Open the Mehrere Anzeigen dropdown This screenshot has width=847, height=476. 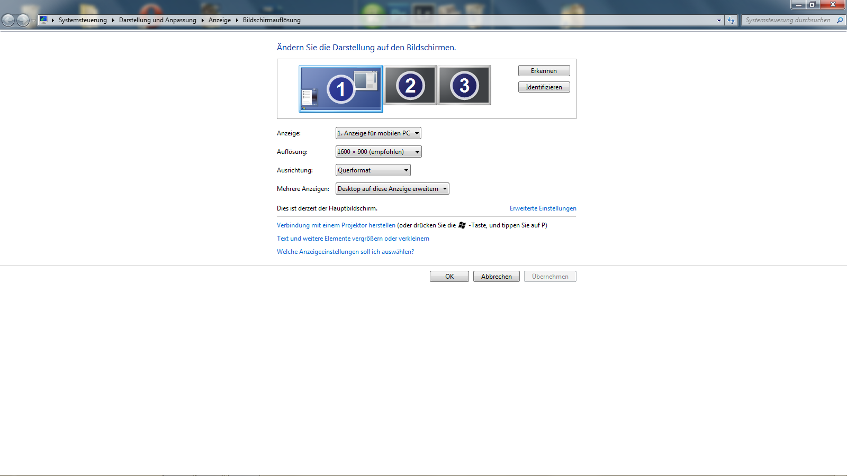coord(392,189)
